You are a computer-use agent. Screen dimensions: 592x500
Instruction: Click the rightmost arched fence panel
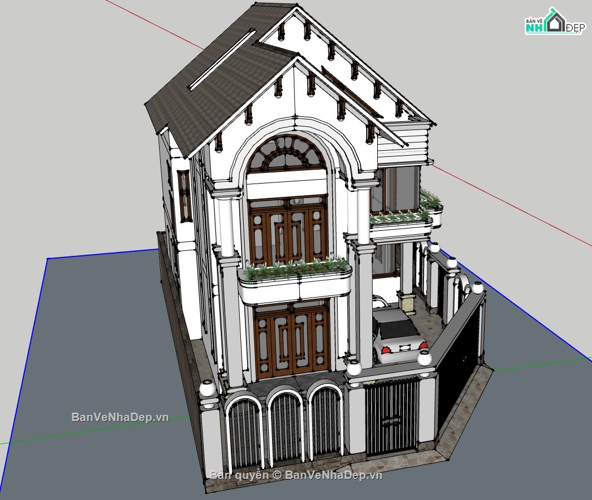click(326, 421)
